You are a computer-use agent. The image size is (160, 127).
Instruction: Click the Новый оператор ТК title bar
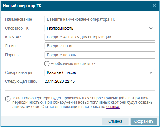tap(80, 6)
